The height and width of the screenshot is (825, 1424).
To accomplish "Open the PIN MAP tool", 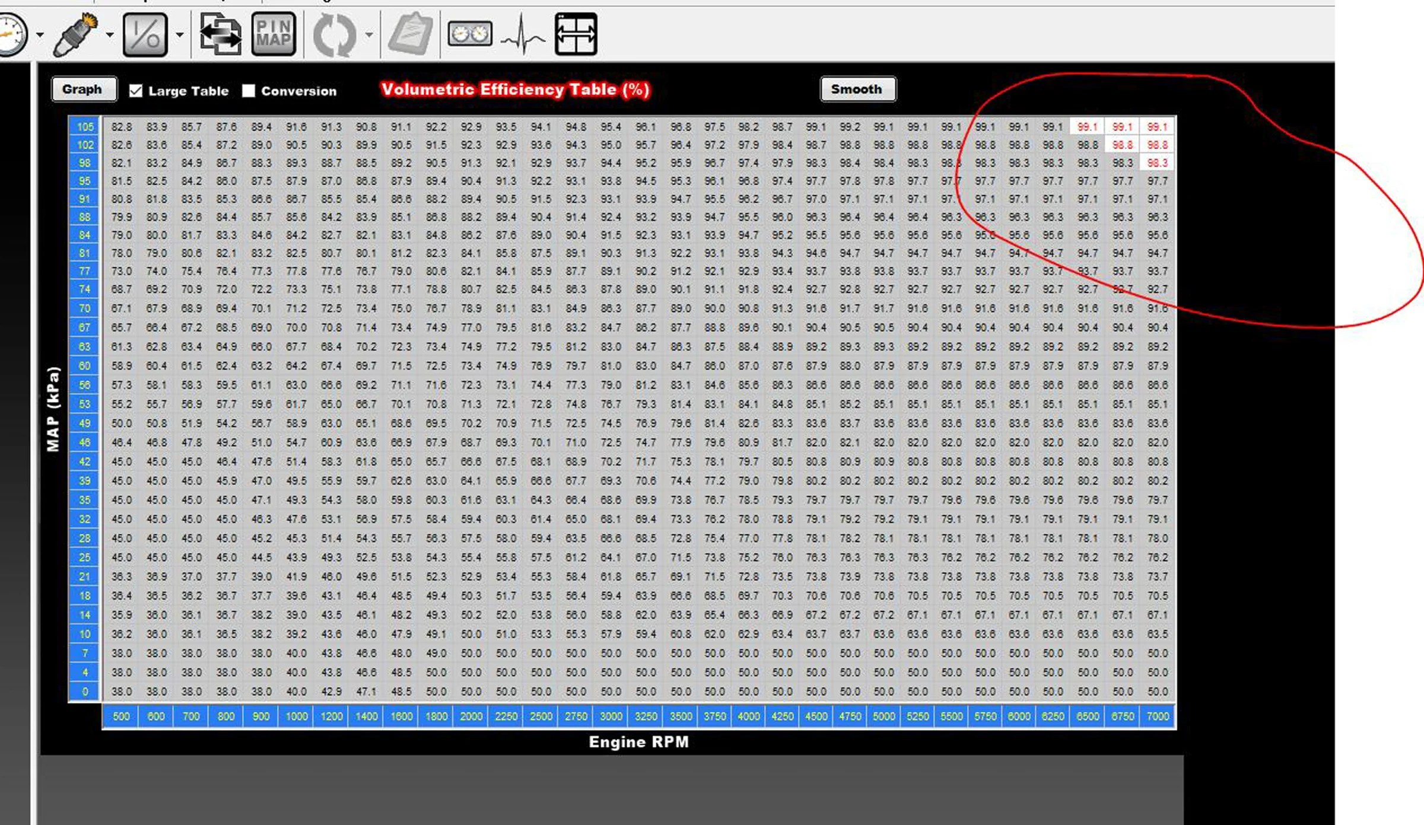I will point(274,35).
